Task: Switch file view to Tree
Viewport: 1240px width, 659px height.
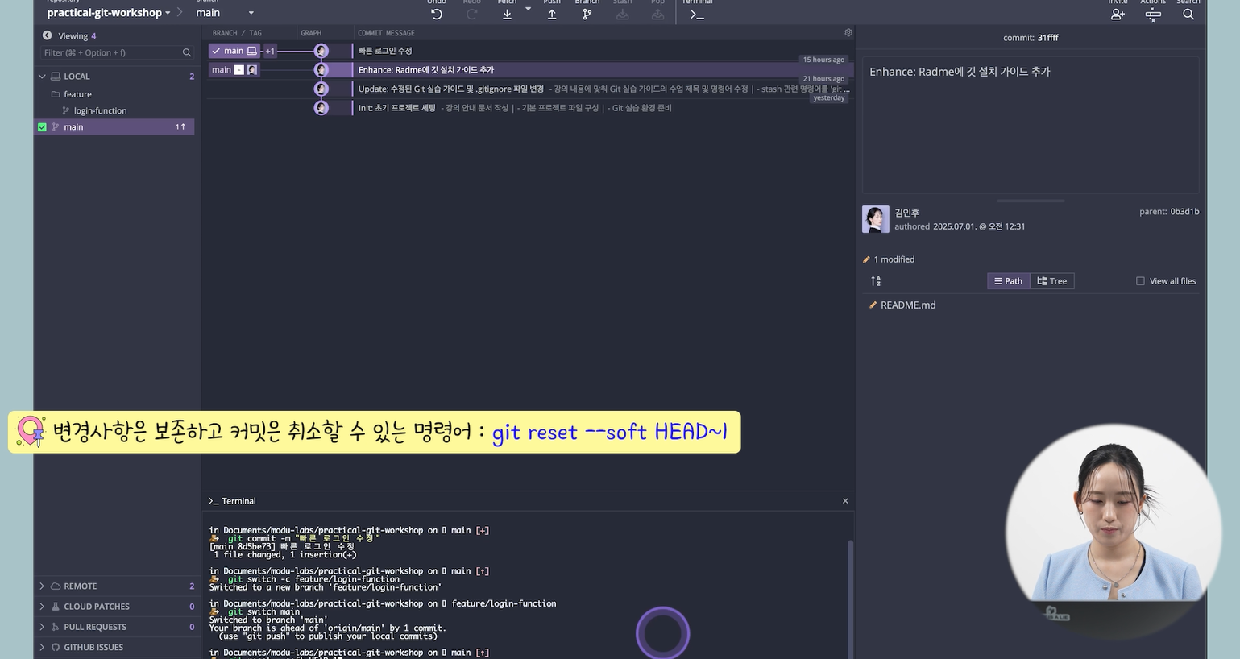Action: coord(1052,281)
